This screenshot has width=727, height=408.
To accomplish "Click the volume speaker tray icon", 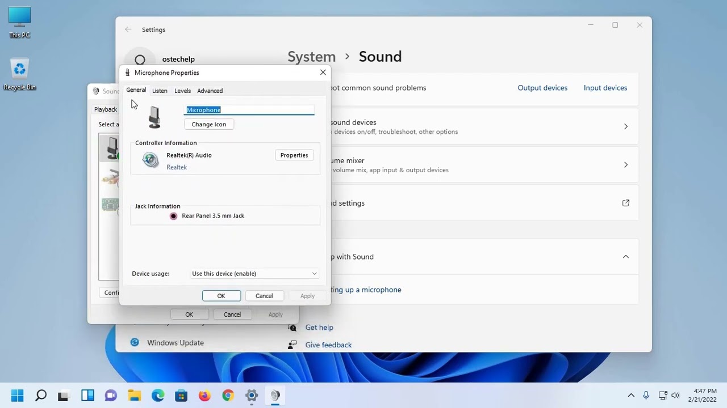I will [x=675, y=396].
